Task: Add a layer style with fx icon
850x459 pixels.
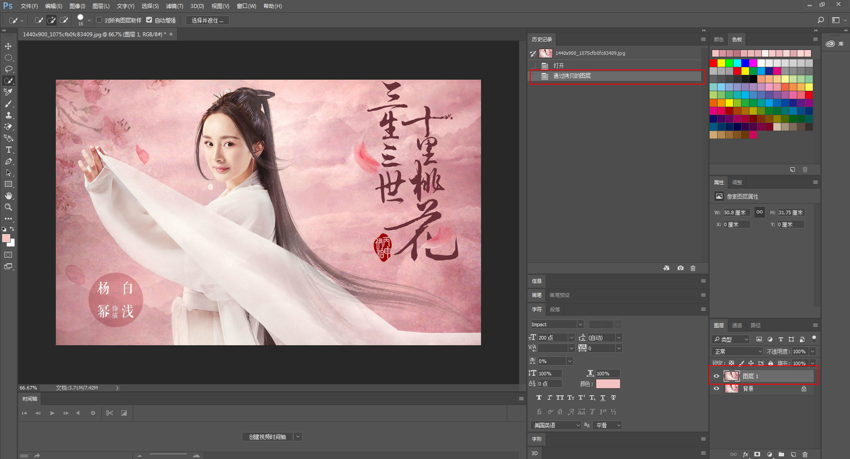Action: pos(745,455)
